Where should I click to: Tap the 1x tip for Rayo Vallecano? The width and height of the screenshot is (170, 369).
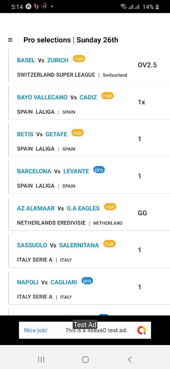click(141, 102)
